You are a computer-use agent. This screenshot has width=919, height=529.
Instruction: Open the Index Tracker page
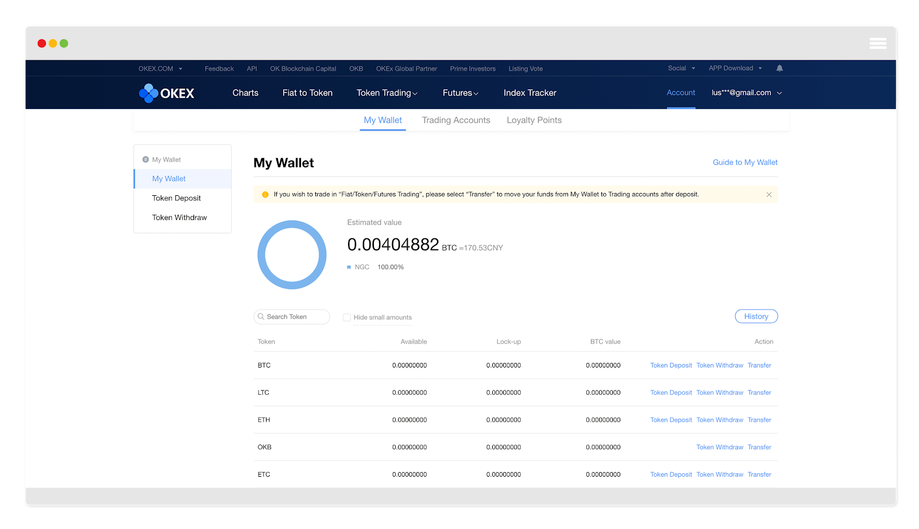tap(530, 93)
